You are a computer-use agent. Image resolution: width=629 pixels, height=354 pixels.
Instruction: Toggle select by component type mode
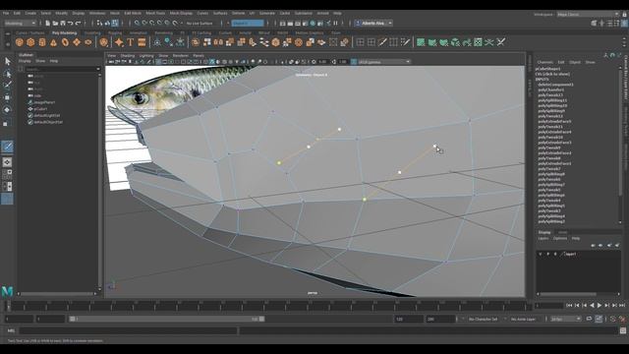tap(115, 24)
